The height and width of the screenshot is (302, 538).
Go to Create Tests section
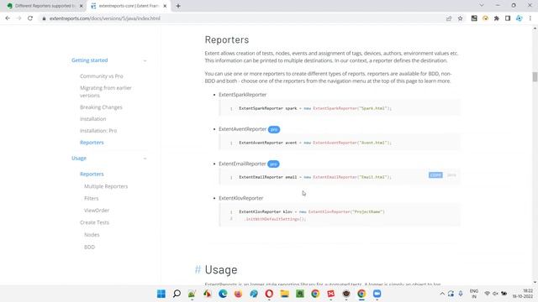94,222
